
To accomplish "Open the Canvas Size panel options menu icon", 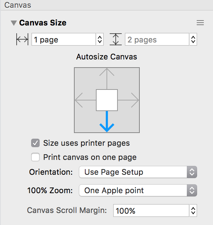I will [200, 23].
